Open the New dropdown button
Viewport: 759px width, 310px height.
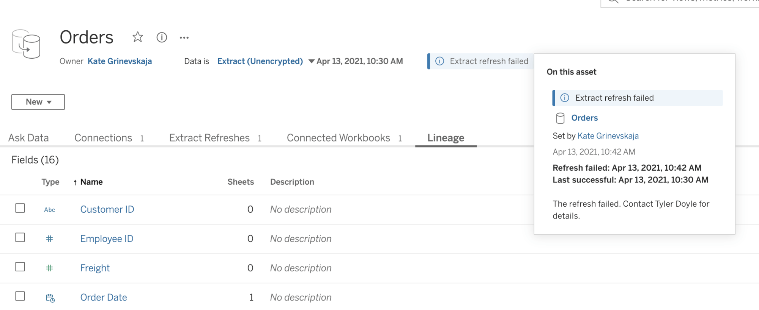[38, 102]
